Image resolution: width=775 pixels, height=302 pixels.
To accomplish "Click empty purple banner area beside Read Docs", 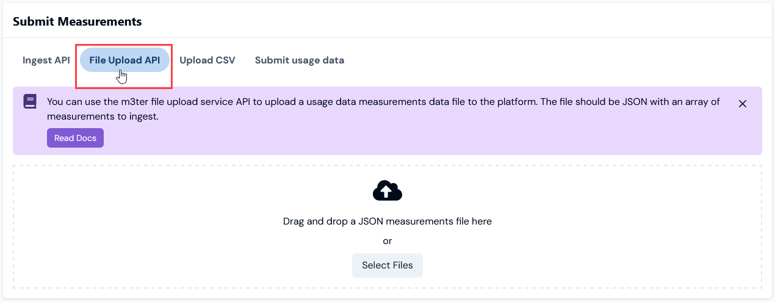I will (366, 138).
